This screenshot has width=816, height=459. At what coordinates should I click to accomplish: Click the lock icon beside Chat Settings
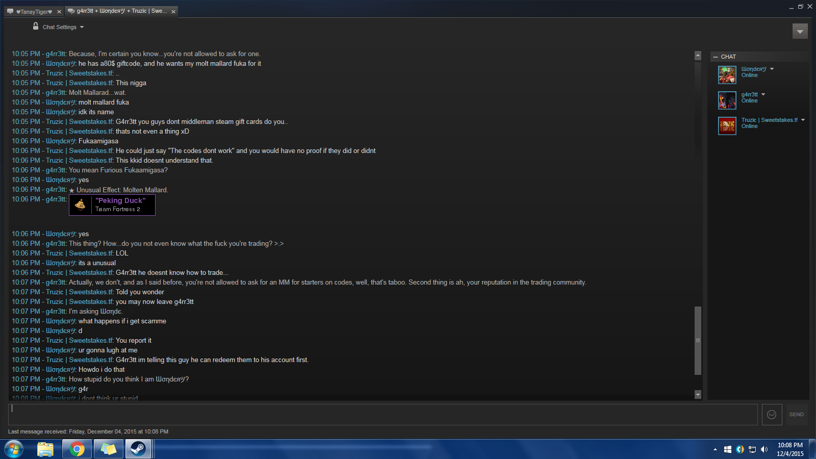pyautogui.click(x=36, y=26)
